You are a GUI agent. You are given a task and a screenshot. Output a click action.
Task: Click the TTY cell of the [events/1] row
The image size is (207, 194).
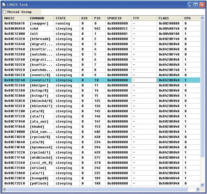pyautogui.click(x=144, y=80)
